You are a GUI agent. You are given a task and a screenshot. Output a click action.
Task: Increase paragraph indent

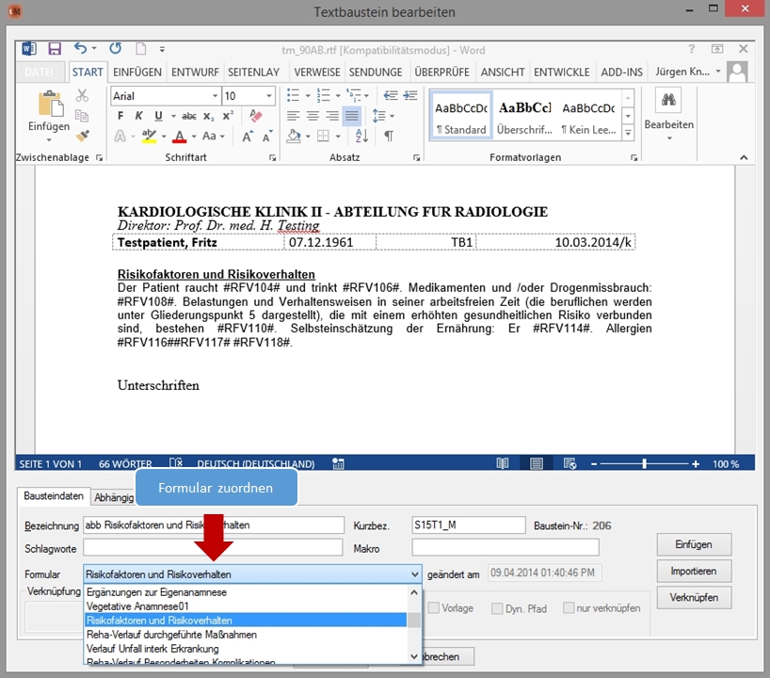point(410,95)
